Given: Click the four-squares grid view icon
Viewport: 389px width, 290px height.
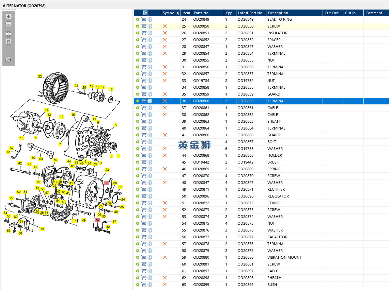Looking at the screenshot, I should coord(9,34).
